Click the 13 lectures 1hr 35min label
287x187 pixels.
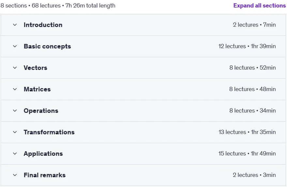coord(247,132)
